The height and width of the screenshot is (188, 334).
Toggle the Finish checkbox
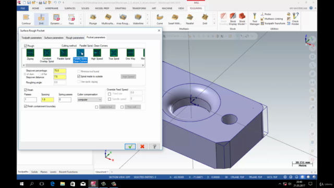click(26, 90)
